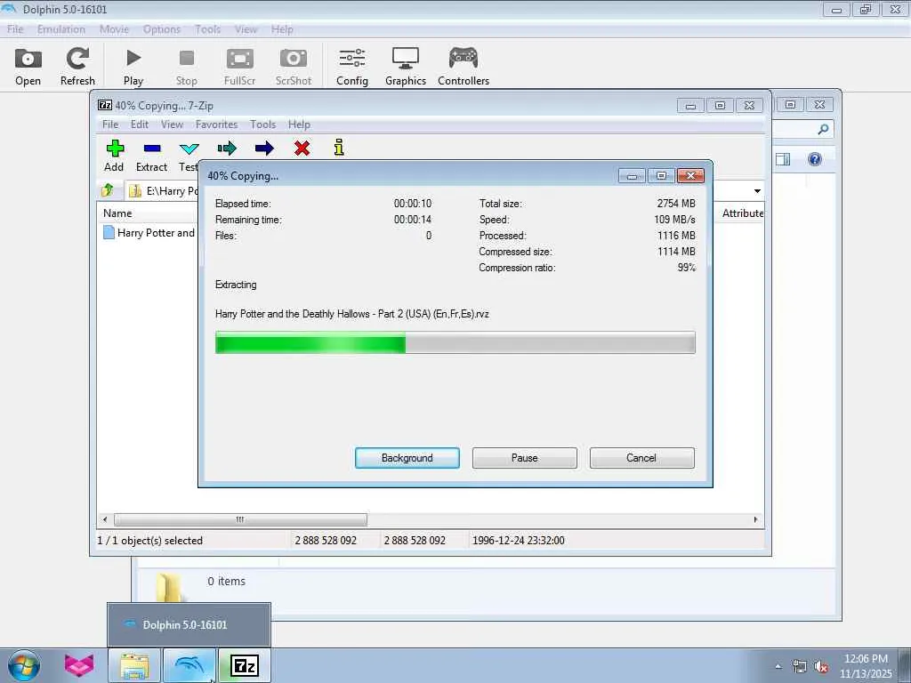911x683 pixels.
Task: Click the scrollbar right arrow in 7-Zip
Action: (755, 519)
